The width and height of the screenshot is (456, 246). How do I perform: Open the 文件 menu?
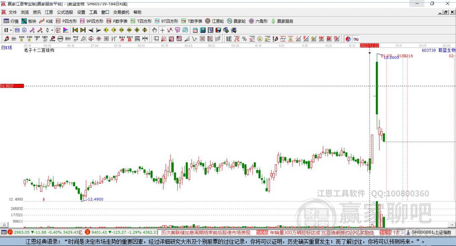13,12
